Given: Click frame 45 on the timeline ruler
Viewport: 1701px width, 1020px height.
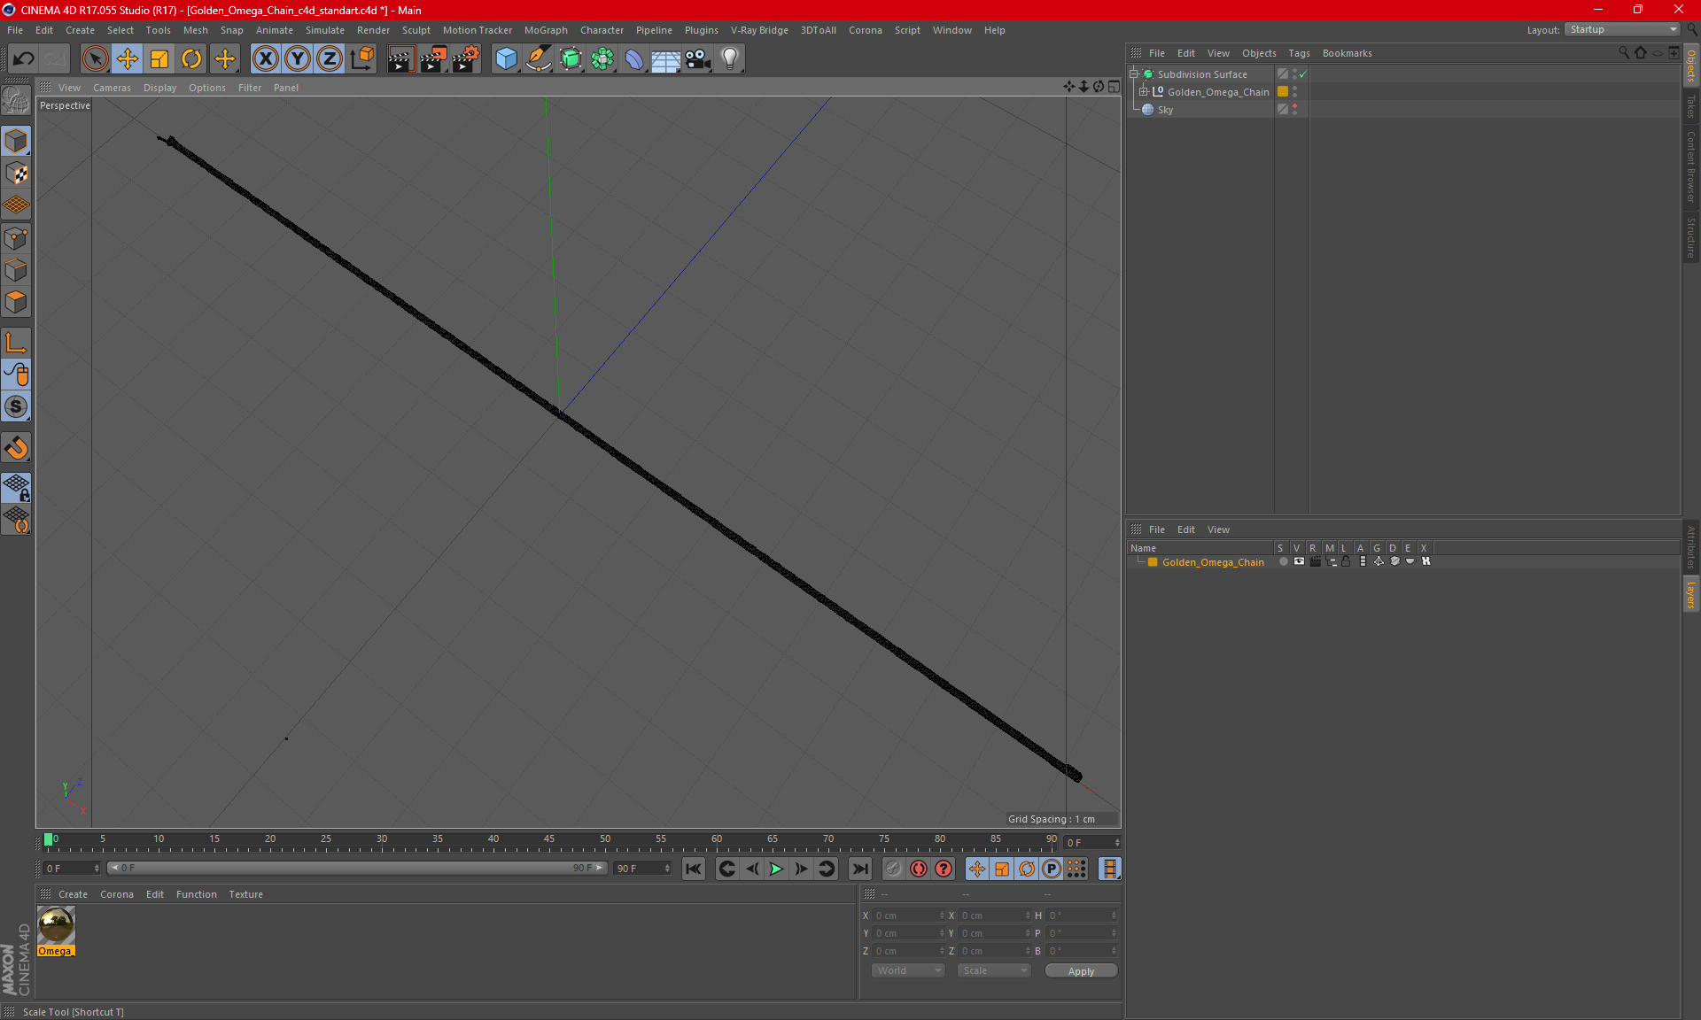Looking at the screenshot, I should coord(549,838).
